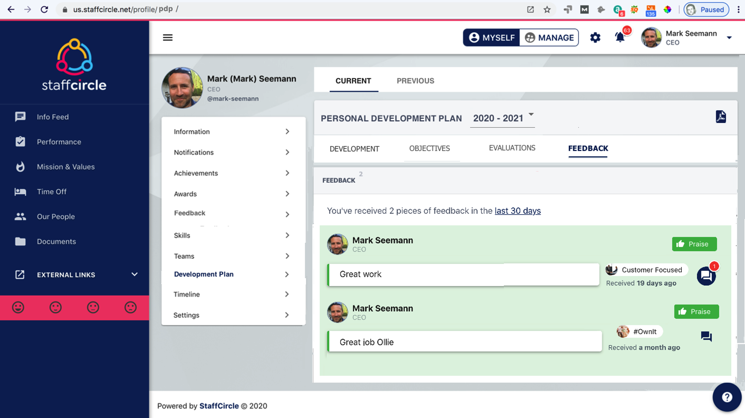Click the Performance clipboard icon
The height and width of the screenshot is (418, 745).
20,142
